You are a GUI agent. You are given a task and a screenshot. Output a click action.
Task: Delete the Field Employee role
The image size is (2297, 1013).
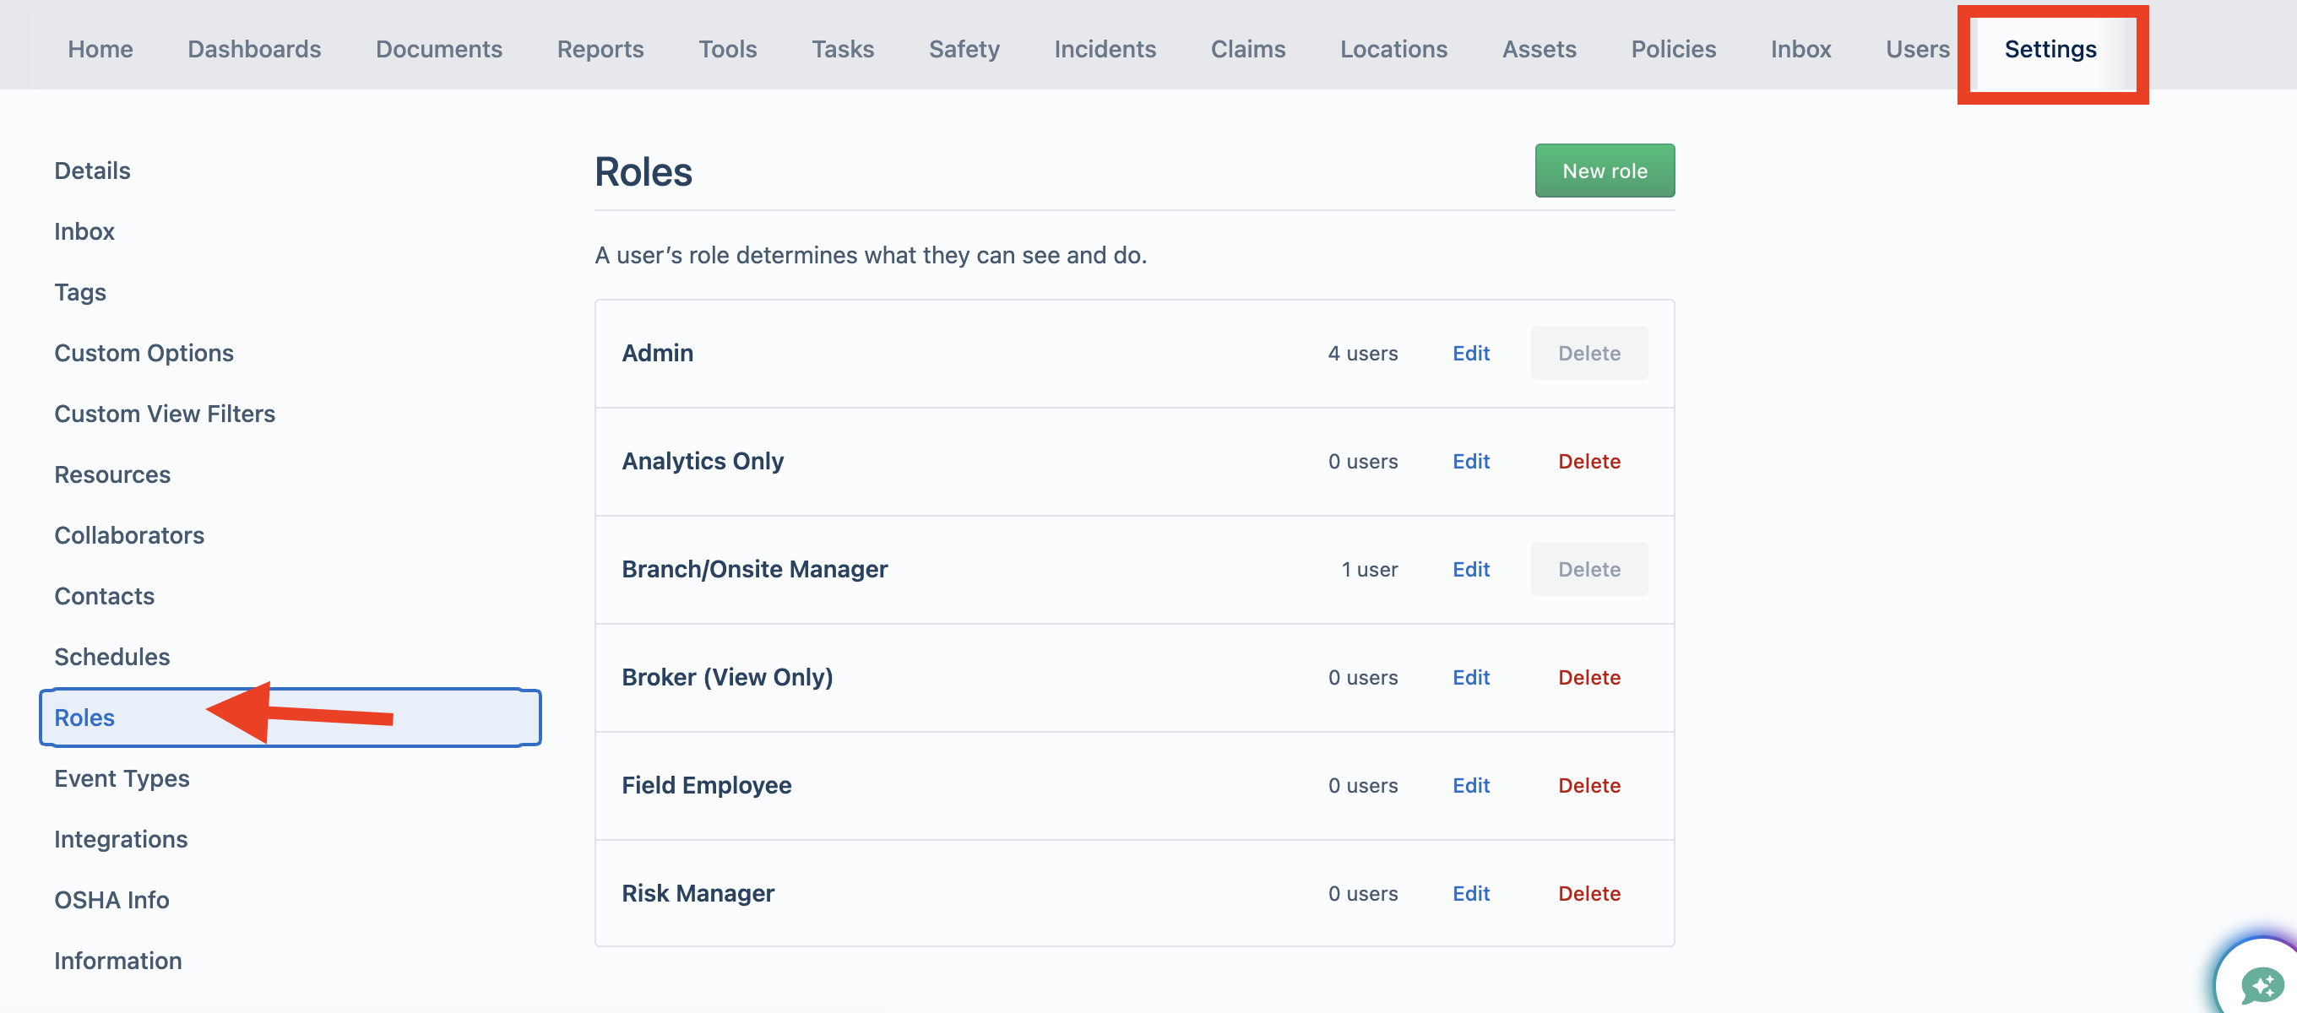tap(1589, 785)
